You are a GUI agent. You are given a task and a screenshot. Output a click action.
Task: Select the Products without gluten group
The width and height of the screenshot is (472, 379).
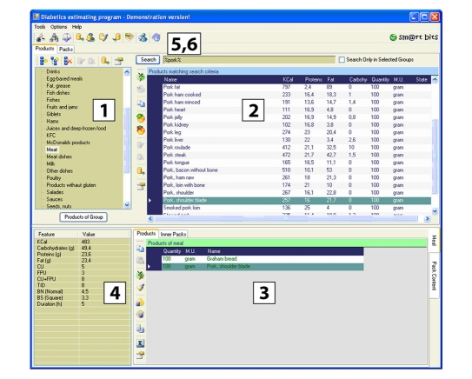(71, 185)
